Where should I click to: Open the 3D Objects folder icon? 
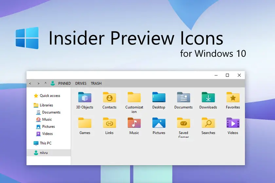click(x=85, y=97)
